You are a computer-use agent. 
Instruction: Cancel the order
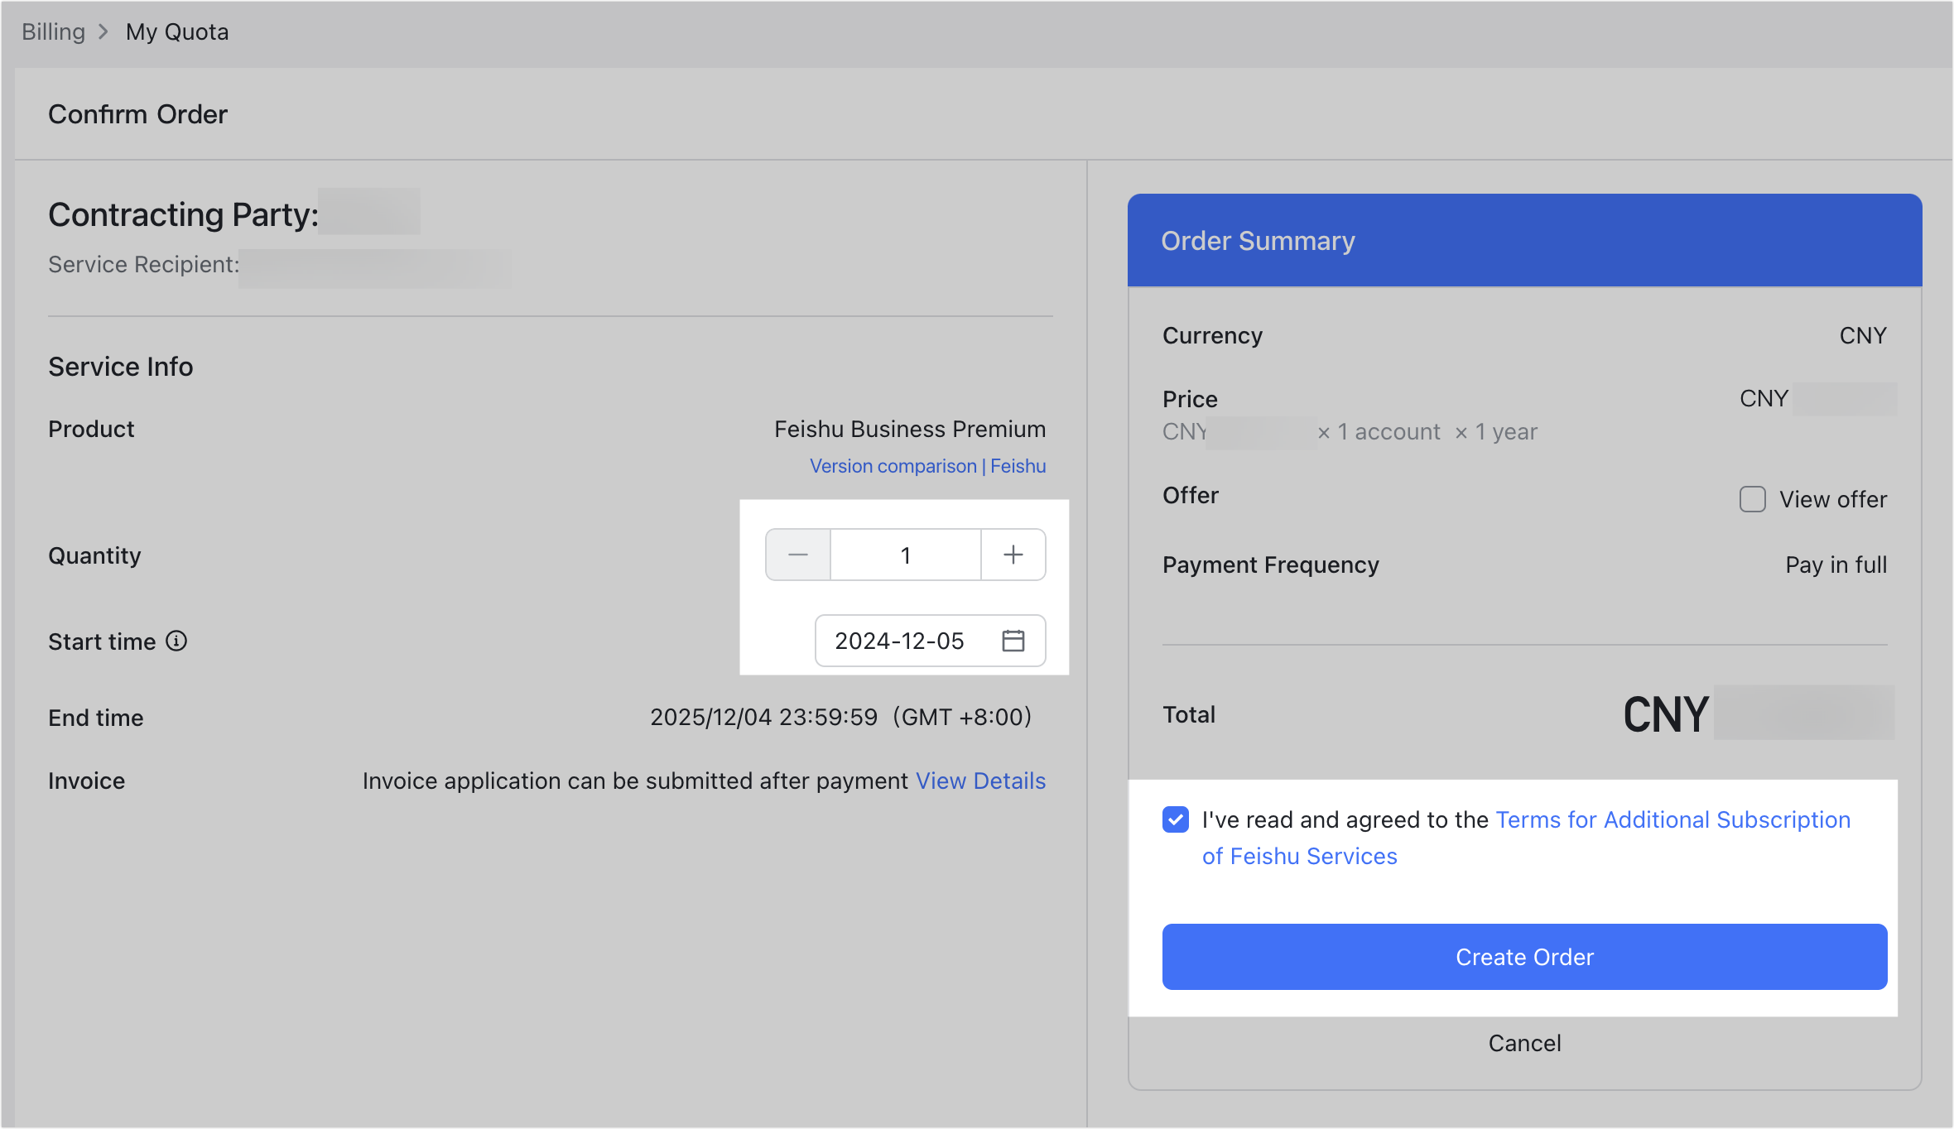(x=1523, y=1043)
